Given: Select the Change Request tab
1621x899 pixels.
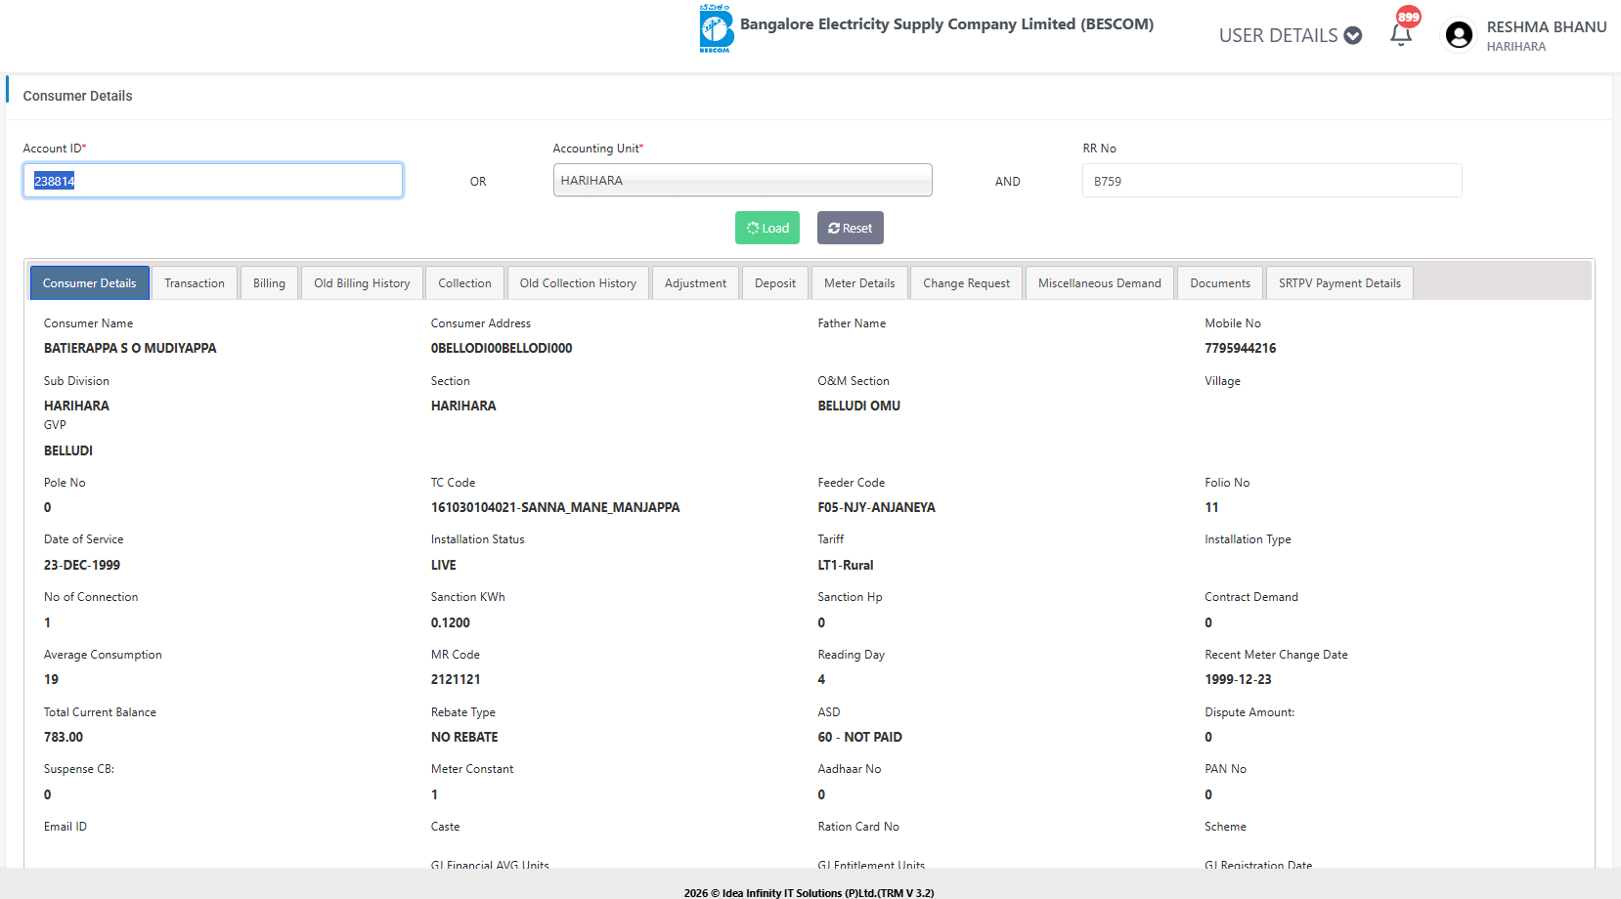Looking at the screenshot, I should point(966,283).
